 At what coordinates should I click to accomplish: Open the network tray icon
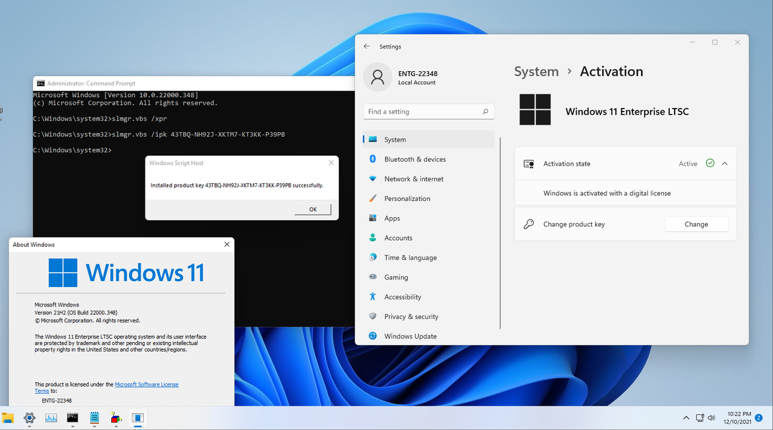700,417
